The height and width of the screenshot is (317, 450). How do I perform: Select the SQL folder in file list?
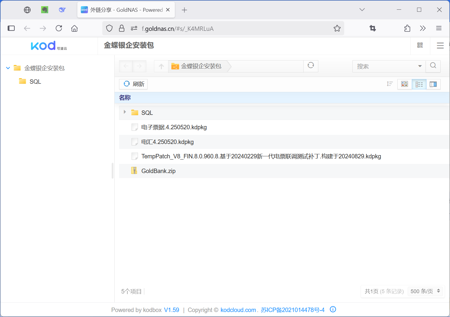pos(284,113)
